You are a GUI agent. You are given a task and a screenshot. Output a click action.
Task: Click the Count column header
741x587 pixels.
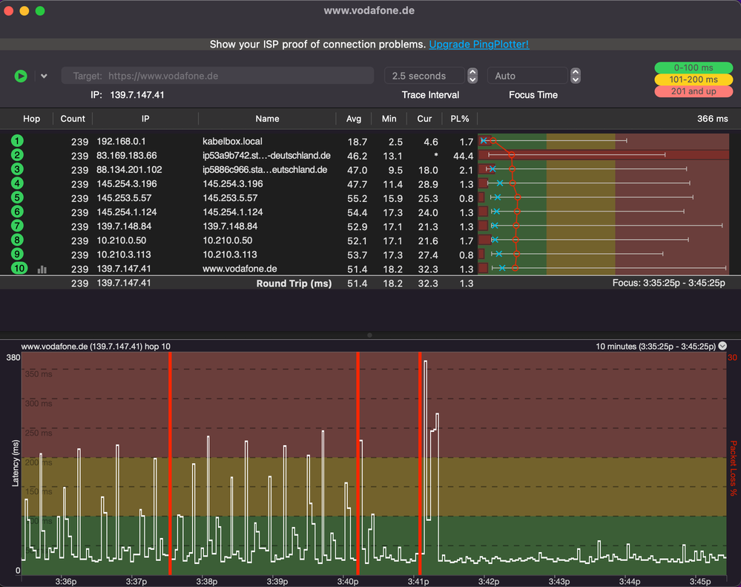[73, 119]
